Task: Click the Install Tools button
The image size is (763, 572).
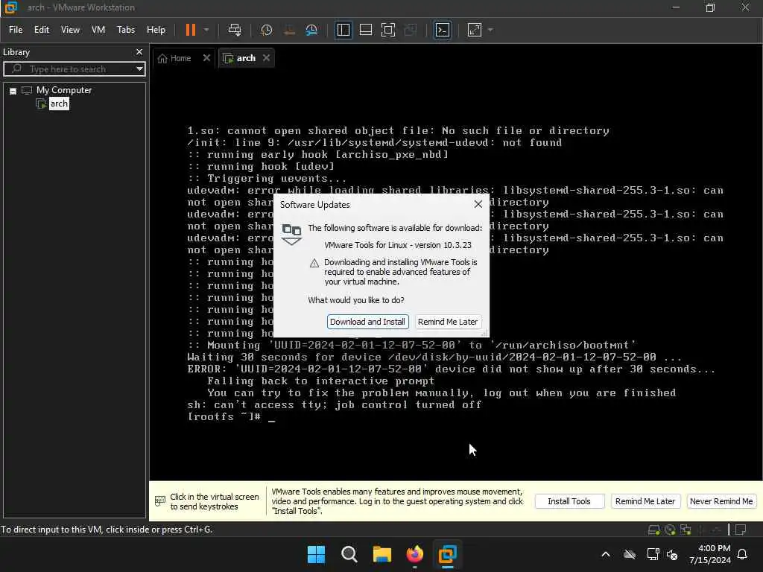Action: (x=569, y=501)
